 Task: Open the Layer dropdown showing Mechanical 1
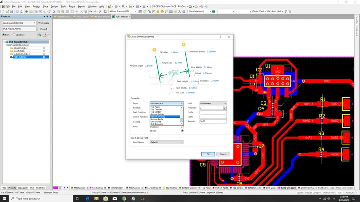pyautogui.click(x=166, y=103)
